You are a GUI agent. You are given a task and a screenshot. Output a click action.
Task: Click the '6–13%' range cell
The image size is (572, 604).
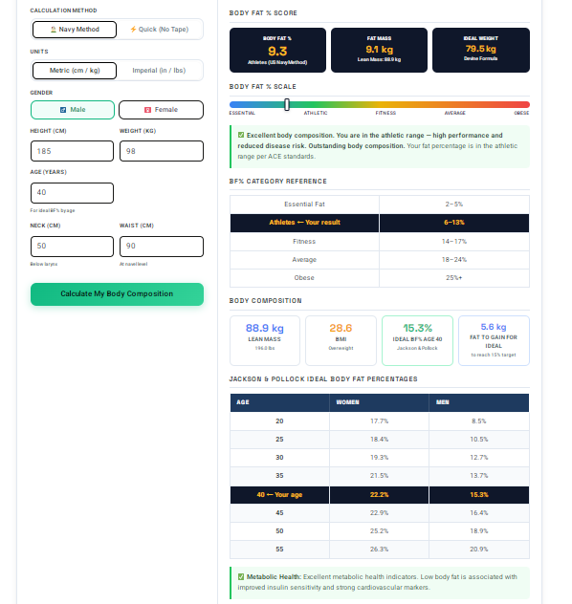click(454, 223)
